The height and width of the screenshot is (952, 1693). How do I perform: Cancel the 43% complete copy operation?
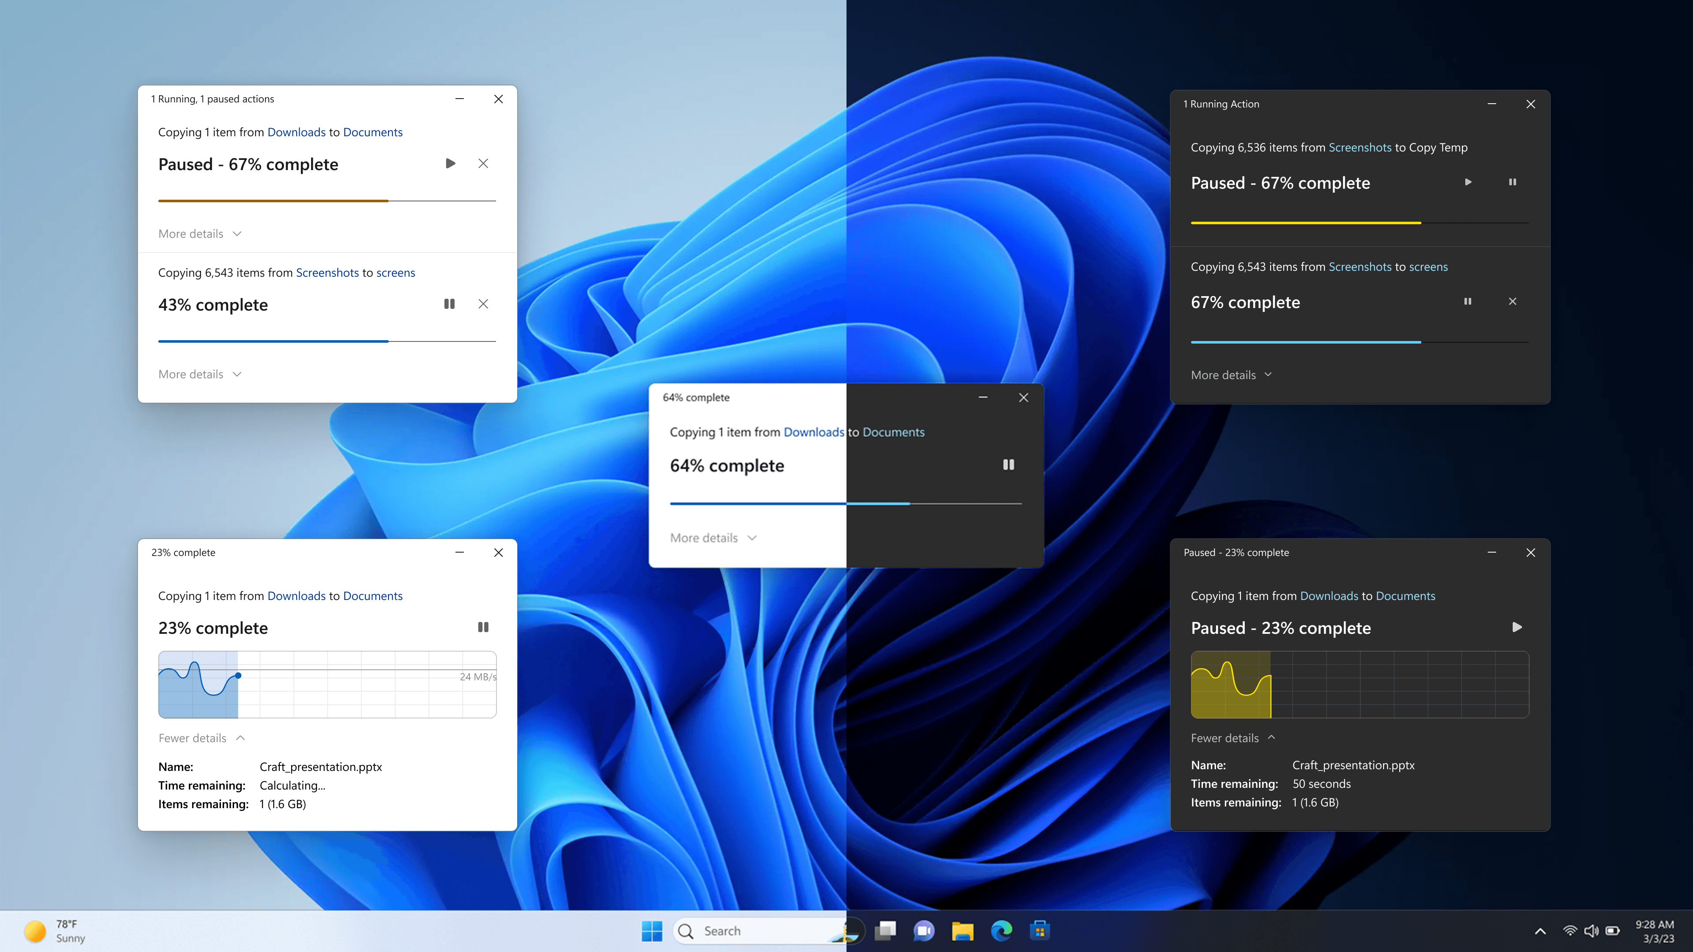483,303
